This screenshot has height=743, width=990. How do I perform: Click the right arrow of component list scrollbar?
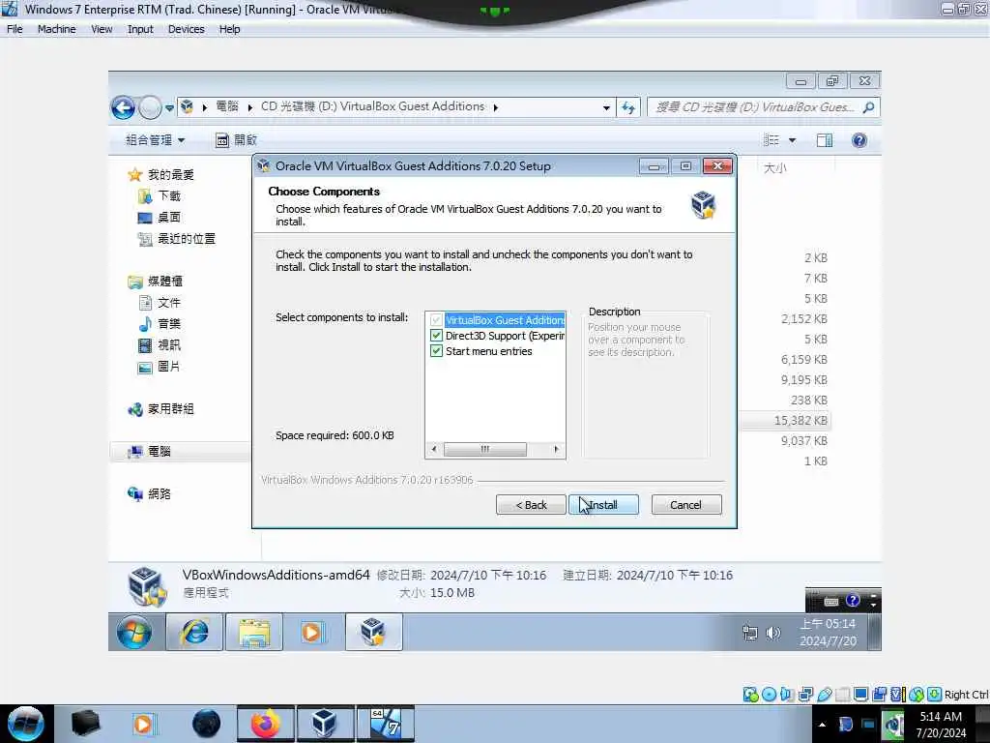pyautogui.click(x=556, y=449)
